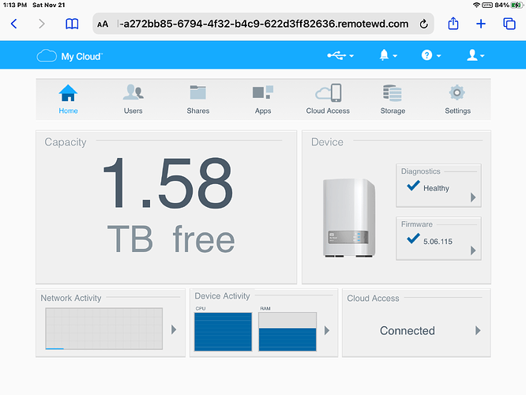526x395 pixels.
Task: Tap the AA reader view button
Action: (103, 24)
